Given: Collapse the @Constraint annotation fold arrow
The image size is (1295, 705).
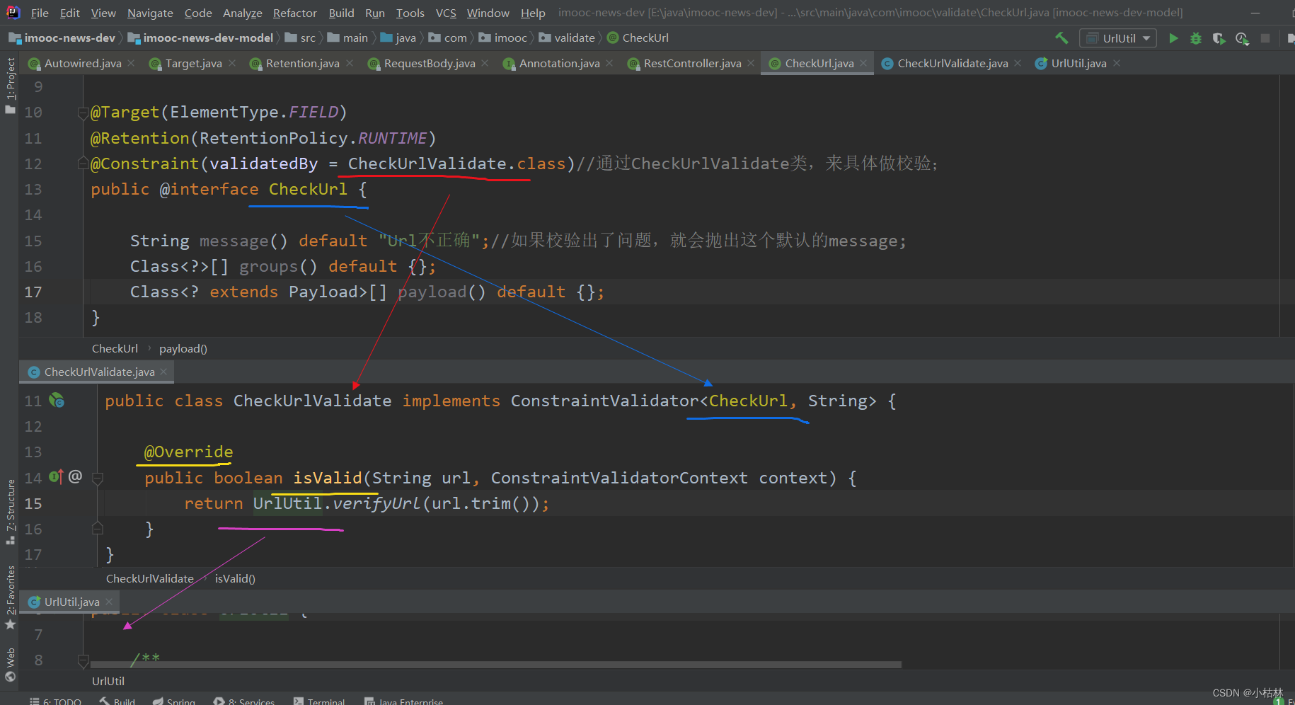Looking at the screenshot, I should [x=82, y=161].
